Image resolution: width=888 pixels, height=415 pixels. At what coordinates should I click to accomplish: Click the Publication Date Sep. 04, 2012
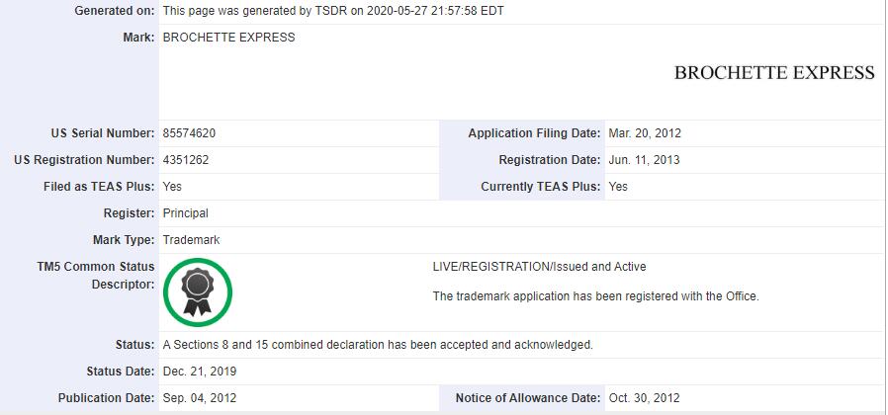200,398
